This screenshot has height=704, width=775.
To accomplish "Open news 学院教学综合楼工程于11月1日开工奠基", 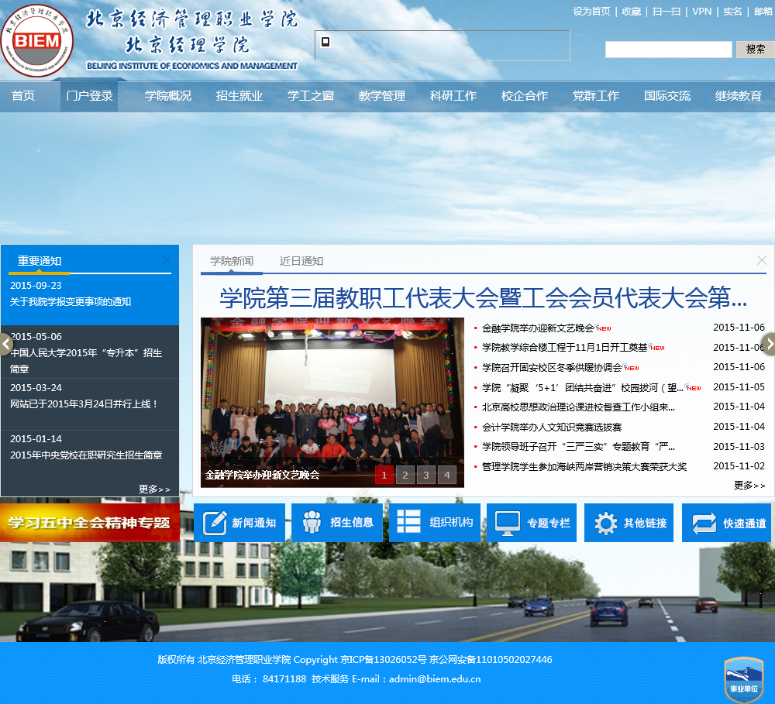I will pos(564,348).
